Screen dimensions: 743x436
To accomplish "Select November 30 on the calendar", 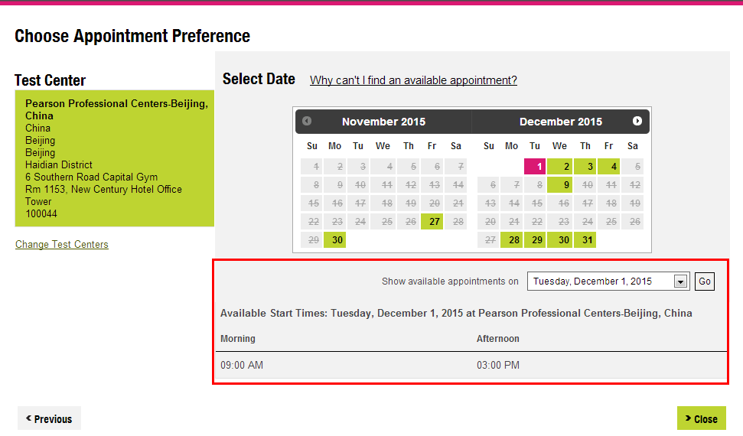I will [335, 240].
